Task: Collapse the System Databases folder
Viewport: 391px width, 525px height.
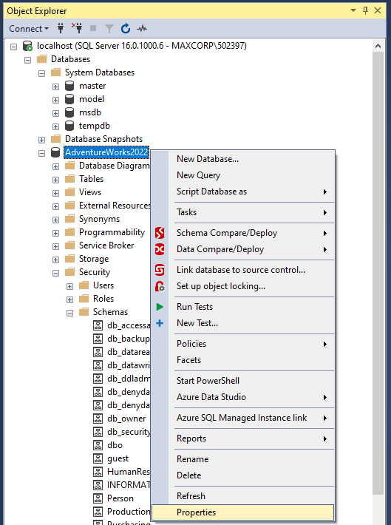Action: [x=41, y=73]
